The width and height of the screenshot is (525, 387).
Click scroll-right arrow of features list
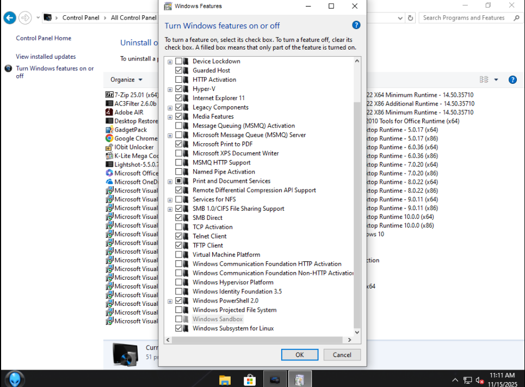pyautogui.click(x=350, y=340)
